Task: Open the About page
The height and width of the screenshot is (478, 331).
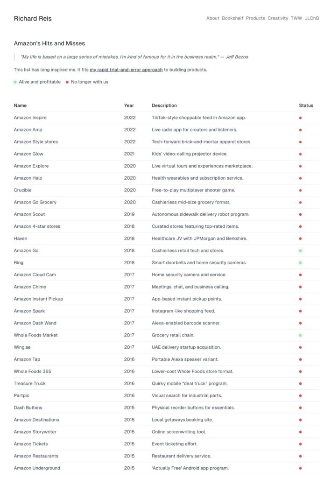Action: point(212,18)
